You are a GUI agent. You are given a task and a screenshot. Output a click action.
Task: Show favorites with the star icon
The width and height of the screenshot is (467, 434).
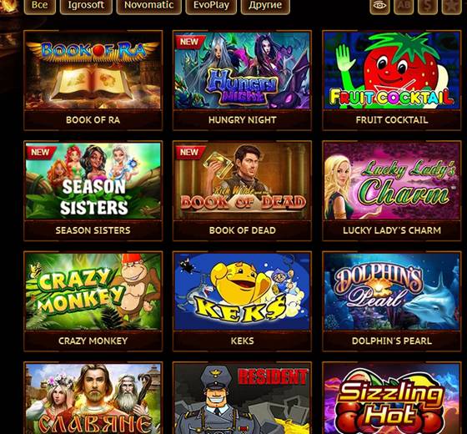click(451, 6)
